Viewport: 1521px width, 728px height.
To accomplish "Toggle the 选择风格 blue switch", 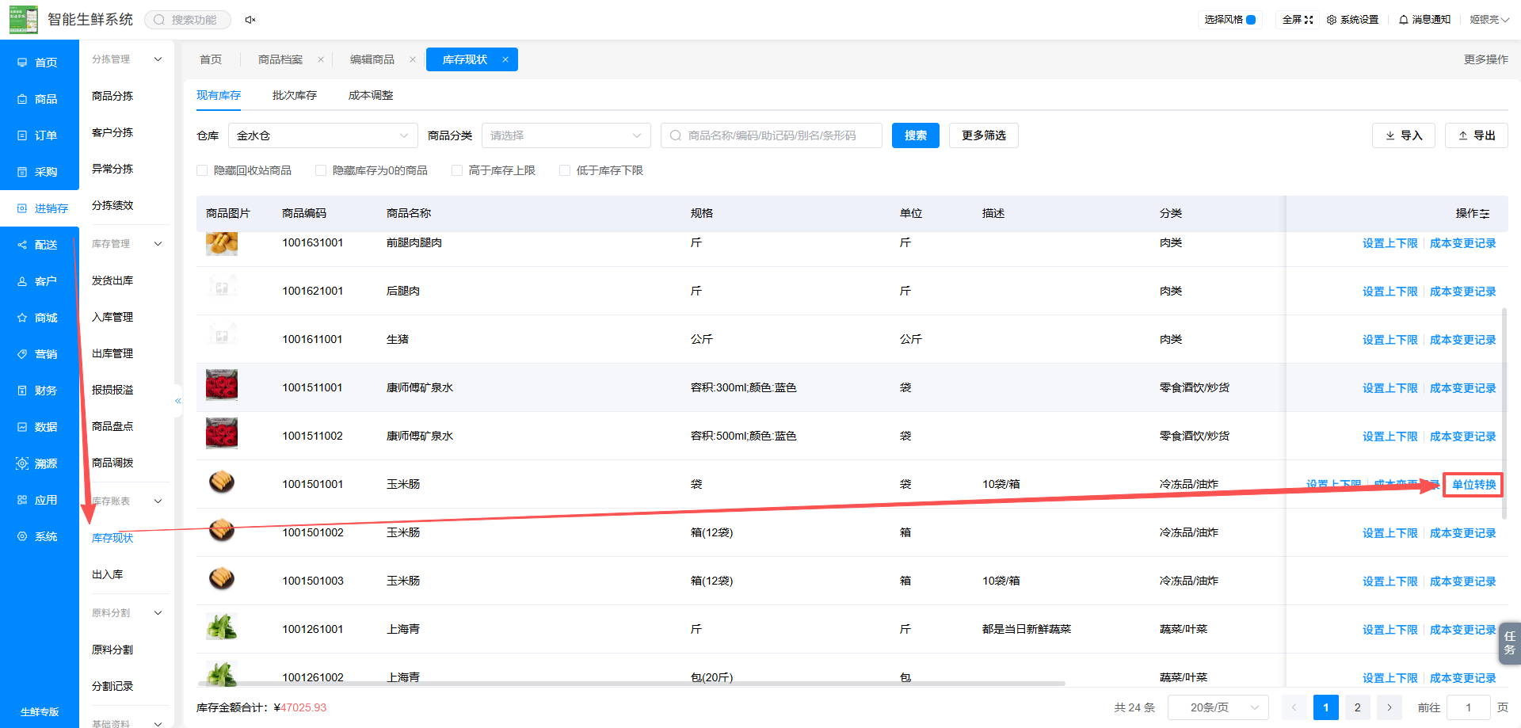I will pyautogui.click(x=1251, y=20).
